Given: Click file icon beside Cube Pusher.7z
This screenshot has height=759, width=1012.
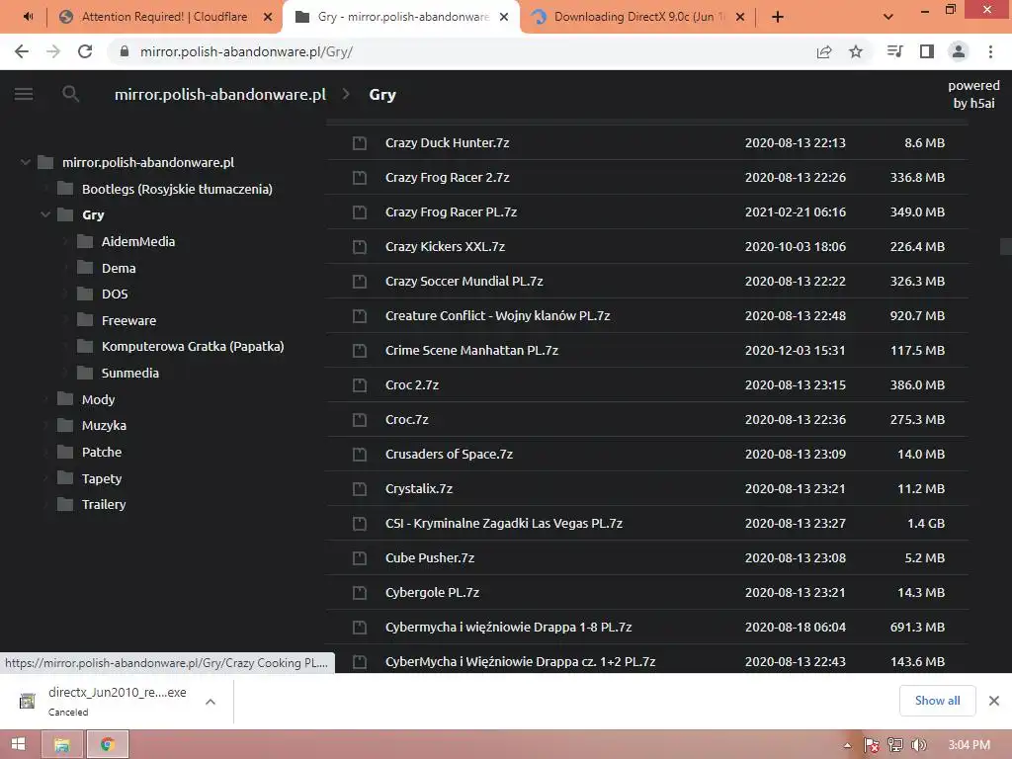Looking at the screenshot, I should [x=360, y=557].
